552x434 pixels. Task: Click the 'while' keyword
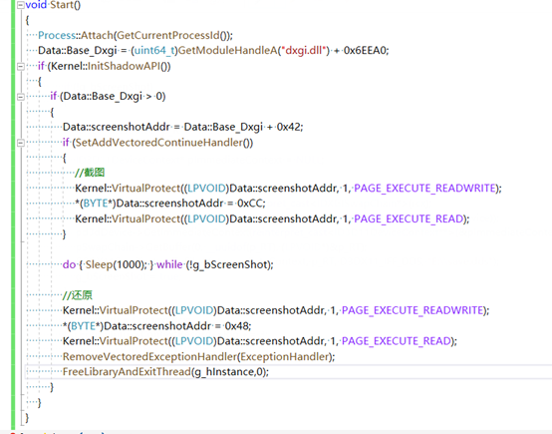click(x=169, y=264)
